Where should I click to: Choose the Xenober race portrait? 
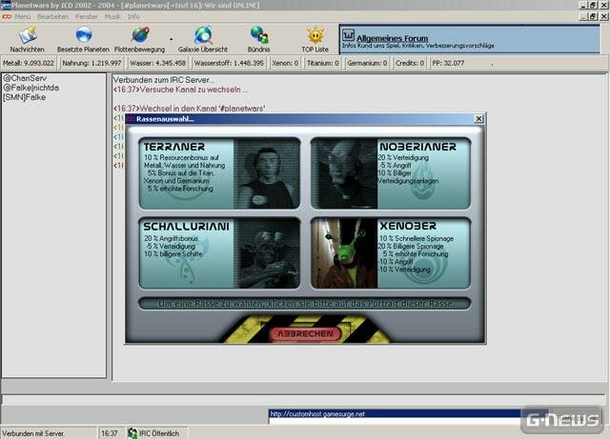coord(344,253)
